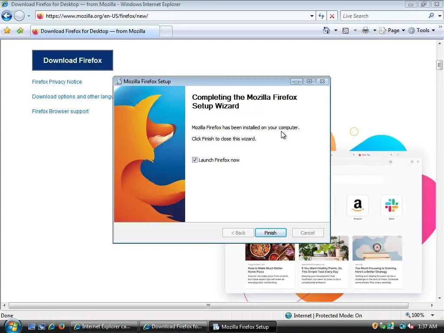Uncheck the Launch Firefox now checkbox
This screenshot has height=333, width=444.
(195, 160)
